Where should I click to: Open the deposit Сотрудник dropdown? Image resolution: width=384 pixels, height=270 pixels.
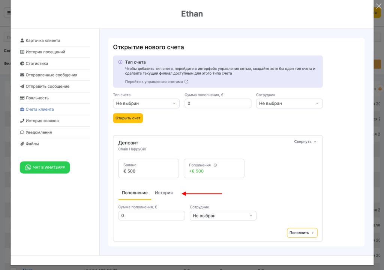[x=223, y=216]
